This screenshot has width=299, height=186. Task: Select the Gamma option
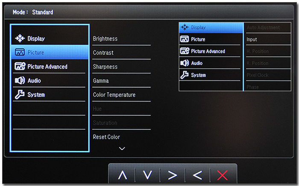point(101,81)
